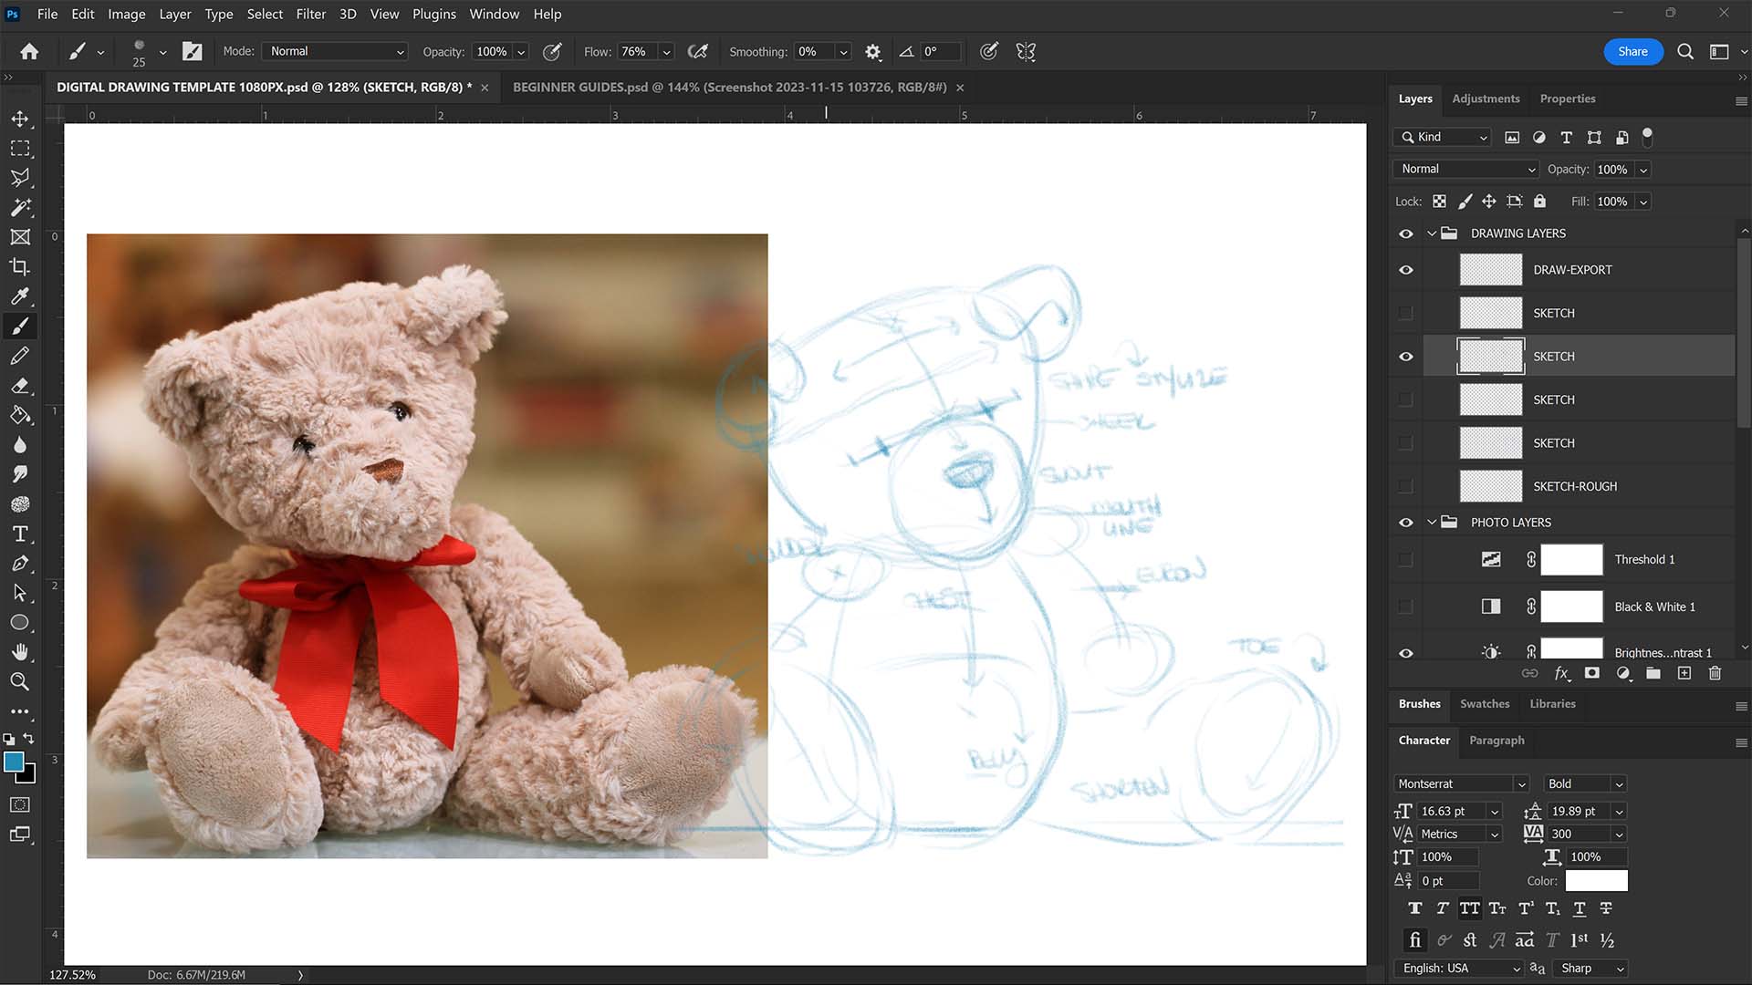Viewport: 1752px width, 985px height.
Task: Switch to the Swatches tab
Action: coord(1485,704)
